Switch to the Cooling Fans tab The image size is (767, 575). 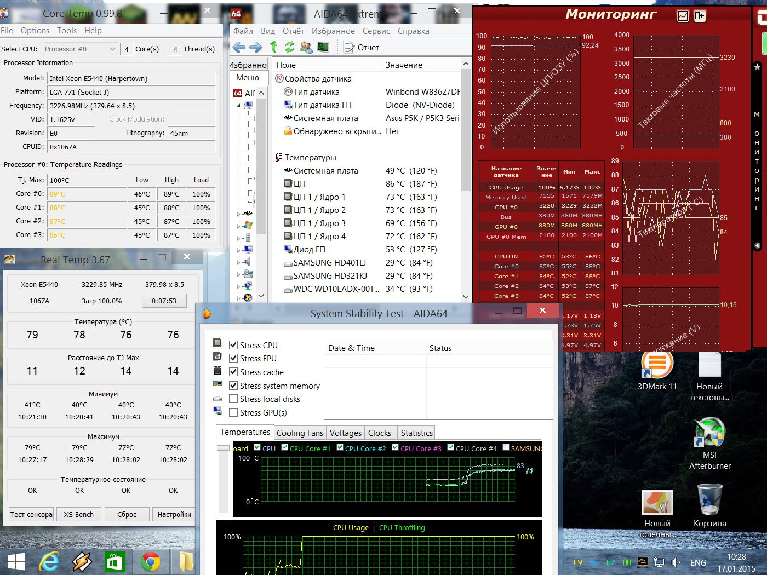click(x=300, y=433)
